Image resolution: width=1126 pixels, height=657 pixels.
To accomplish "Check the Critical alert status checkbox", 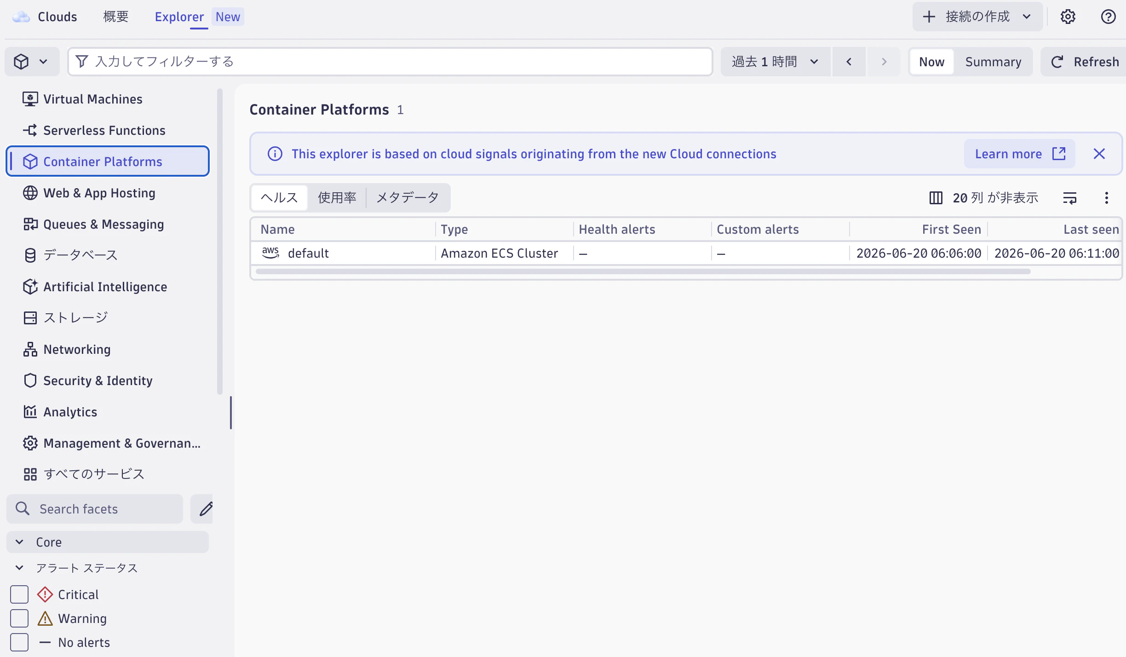I will [x=19, y=594].
